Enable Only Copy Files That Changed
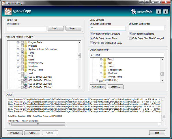Image resolution: width=172 pixels, height=139 pixels. tap(130, 38)
